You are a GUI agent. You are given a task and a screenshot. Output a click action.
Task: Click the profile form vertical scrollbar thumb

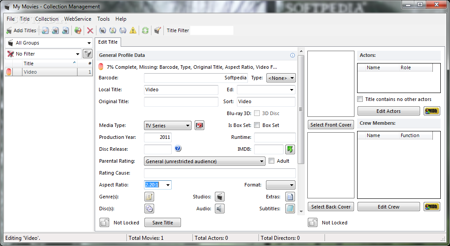coord(301,109)
